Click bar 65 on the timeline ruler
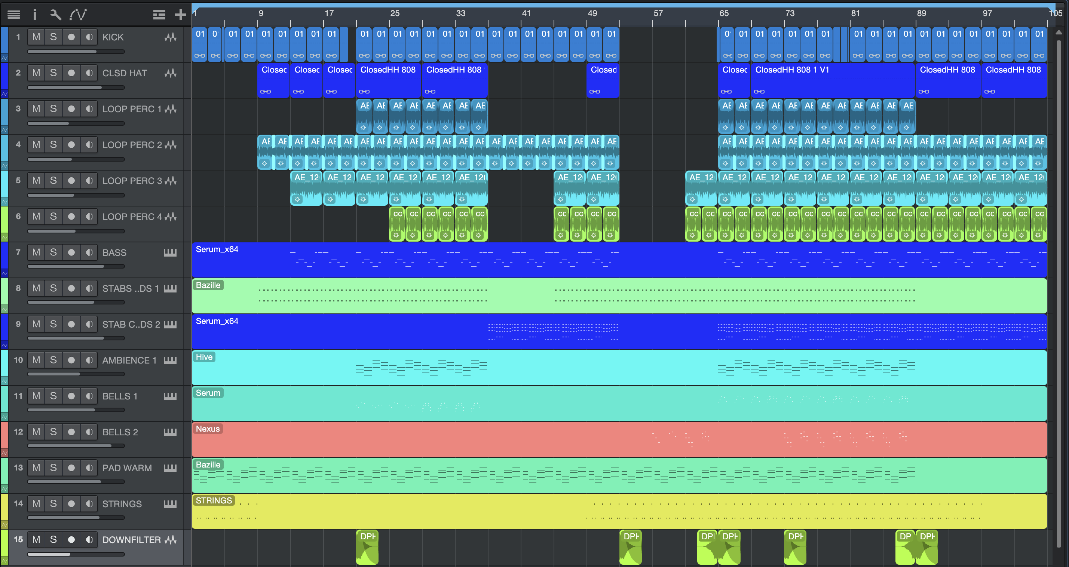 click(724, 13)
